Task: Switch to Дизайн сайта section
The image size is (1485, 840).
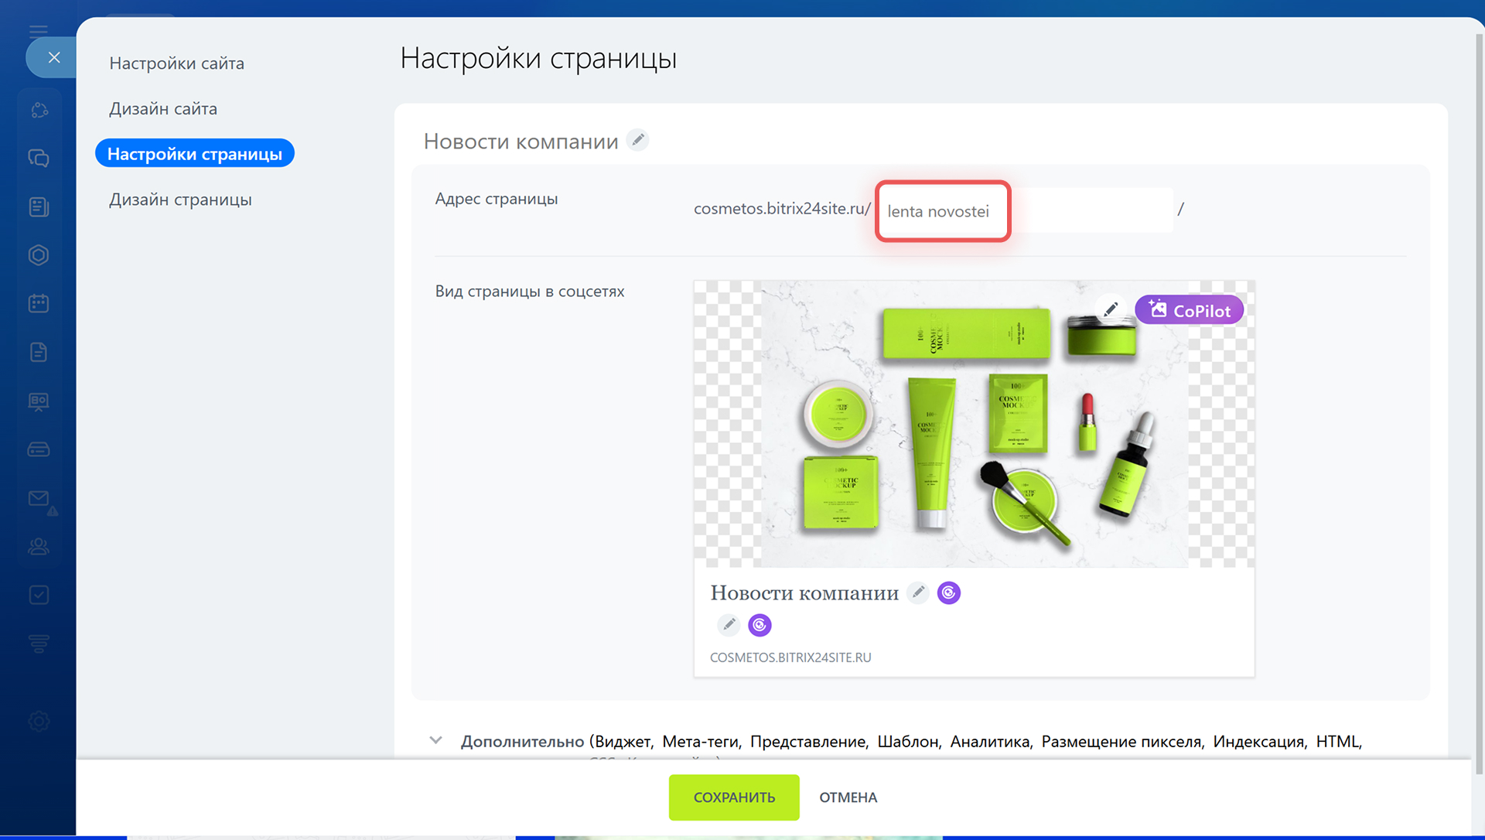Action: click(x=162, y=109)
